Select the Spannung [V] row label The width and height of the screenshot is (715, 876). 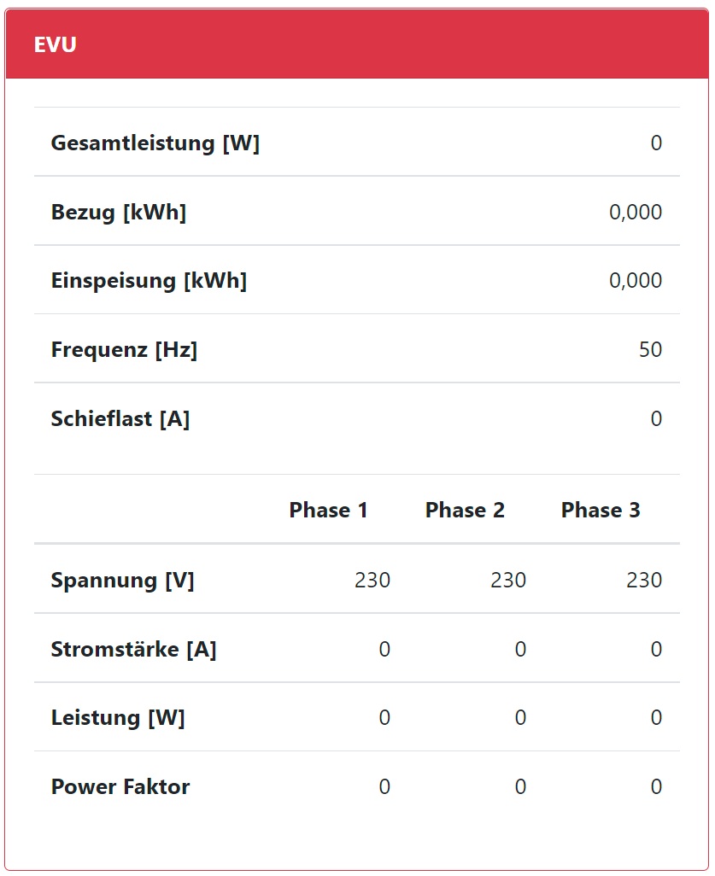point(122,581)
